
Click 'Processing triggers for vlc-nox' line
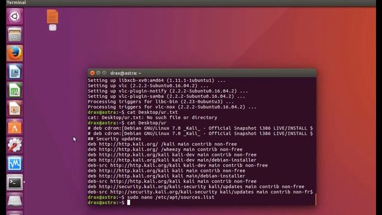tap(172, 107)
